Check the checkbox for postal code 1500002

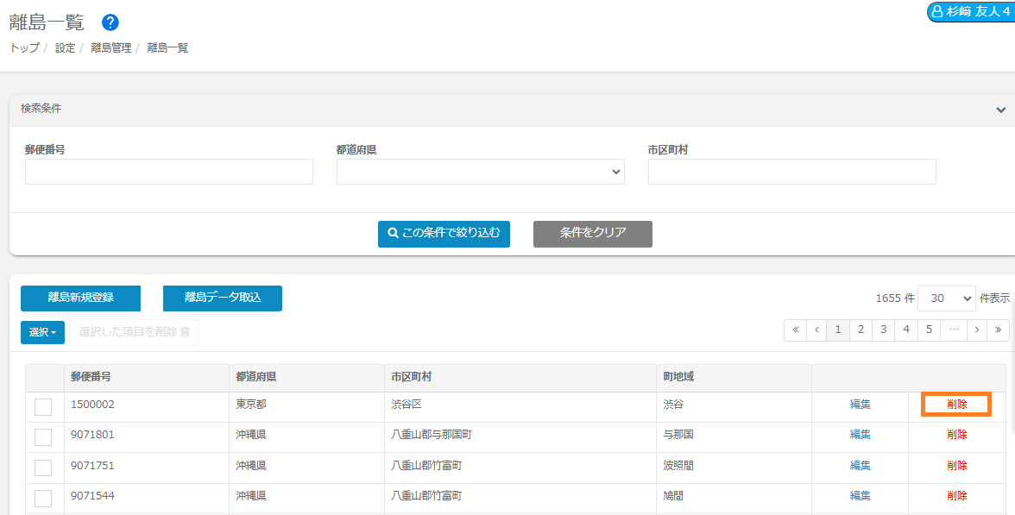click(43, 407)
